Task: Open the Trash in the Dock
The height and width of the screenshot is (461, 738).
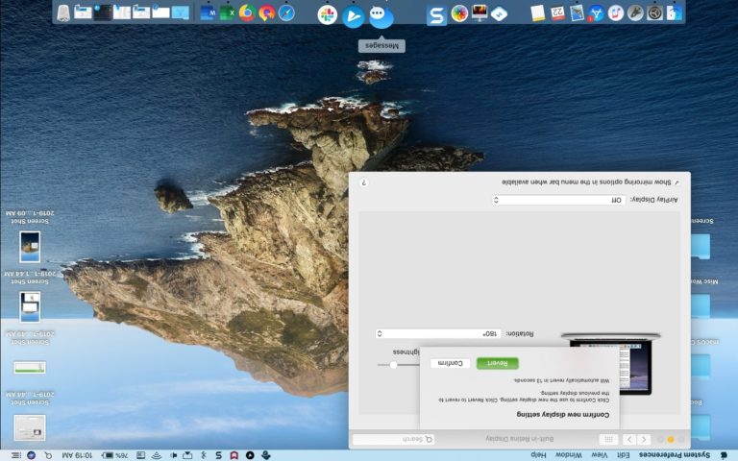Action: (x=63, y=13)
